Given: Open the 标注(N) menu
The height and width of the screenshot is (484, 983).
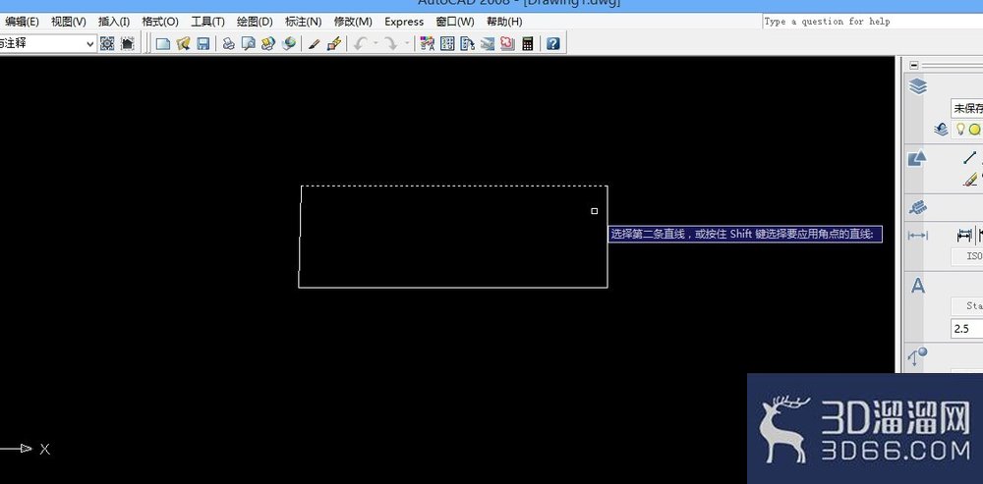Looking at the screenshot, I should click(303, 22).
